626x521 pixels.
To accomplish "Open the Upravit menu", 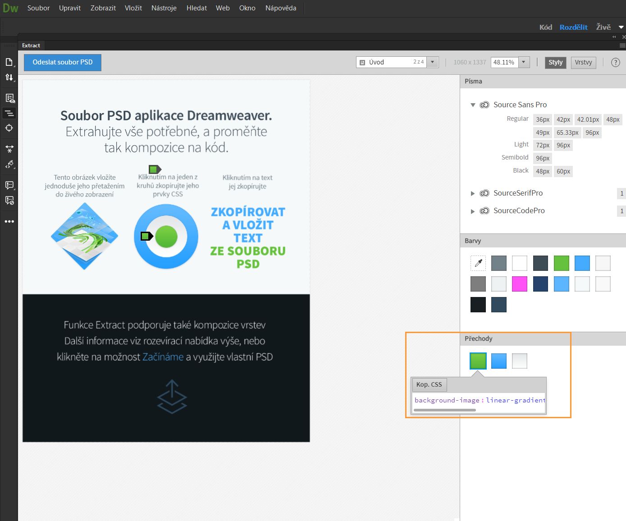I will tap(70, 8).
